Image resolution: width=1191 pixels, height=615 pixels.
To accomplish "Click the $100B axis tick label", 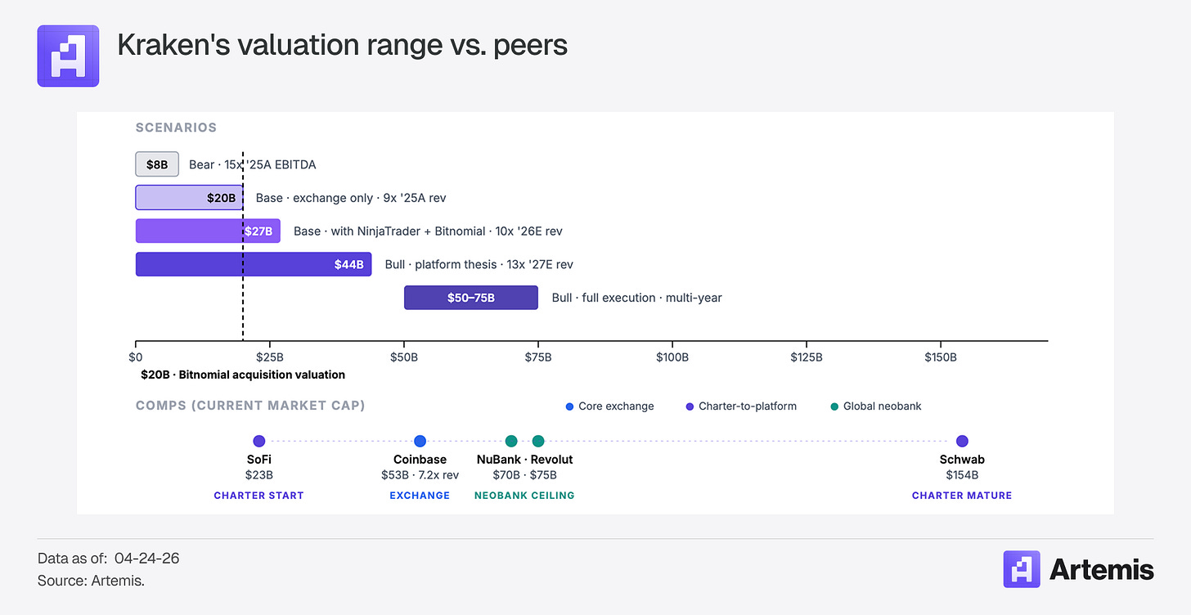I will 672,357.
